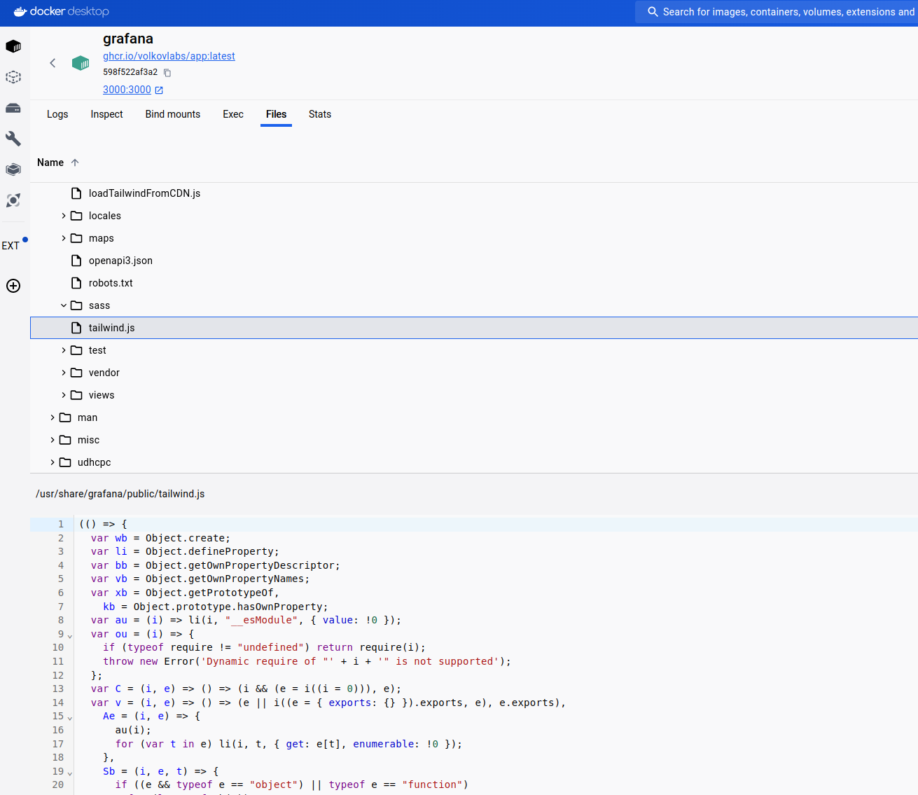This screenshot has width=918, height=795.
Task: Switch to the Bind mounts tab
Action: [x=172, y=114]
